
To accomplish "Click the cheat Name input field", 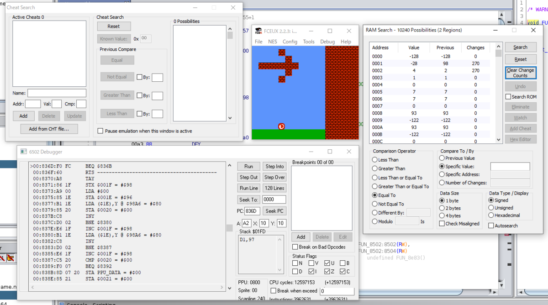I will (x=57, y=93).
